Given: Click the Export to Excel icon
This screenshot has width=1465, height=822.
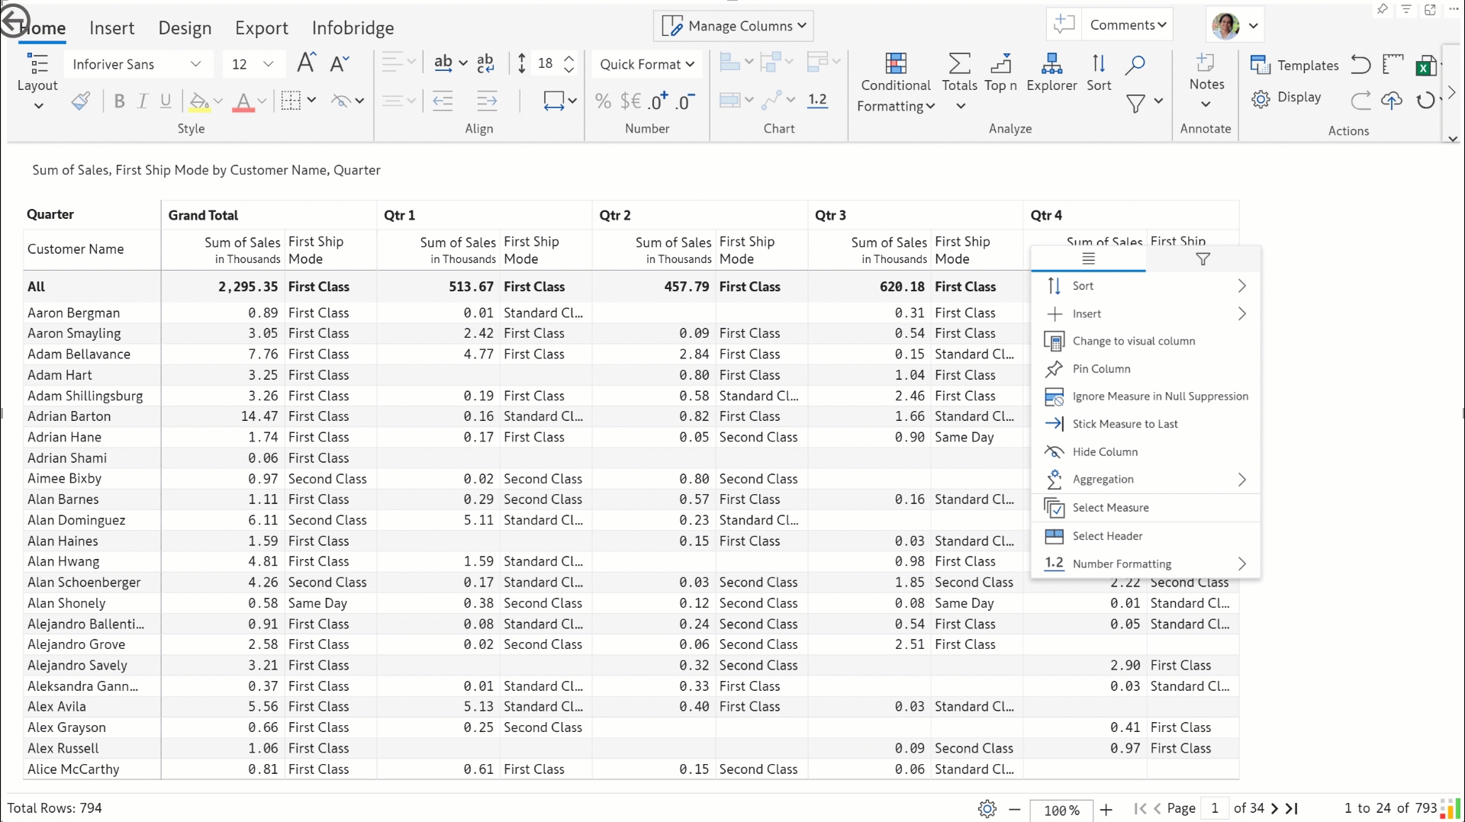Looking at the screenshot, I should pos(1425,66).
